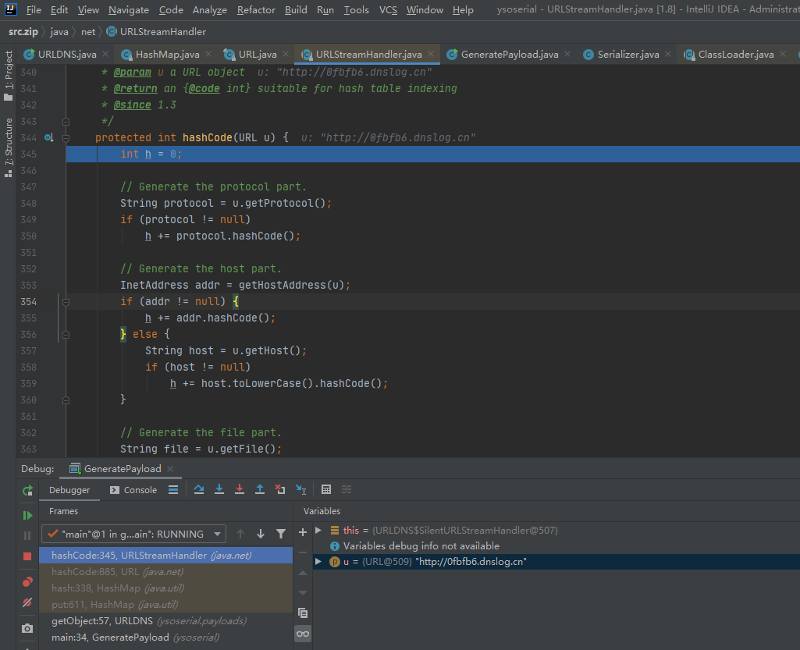Open the thread selector "main"@1 RUNNING dropdown
Viewport: 800px width, 650px height.
point(134,534)
